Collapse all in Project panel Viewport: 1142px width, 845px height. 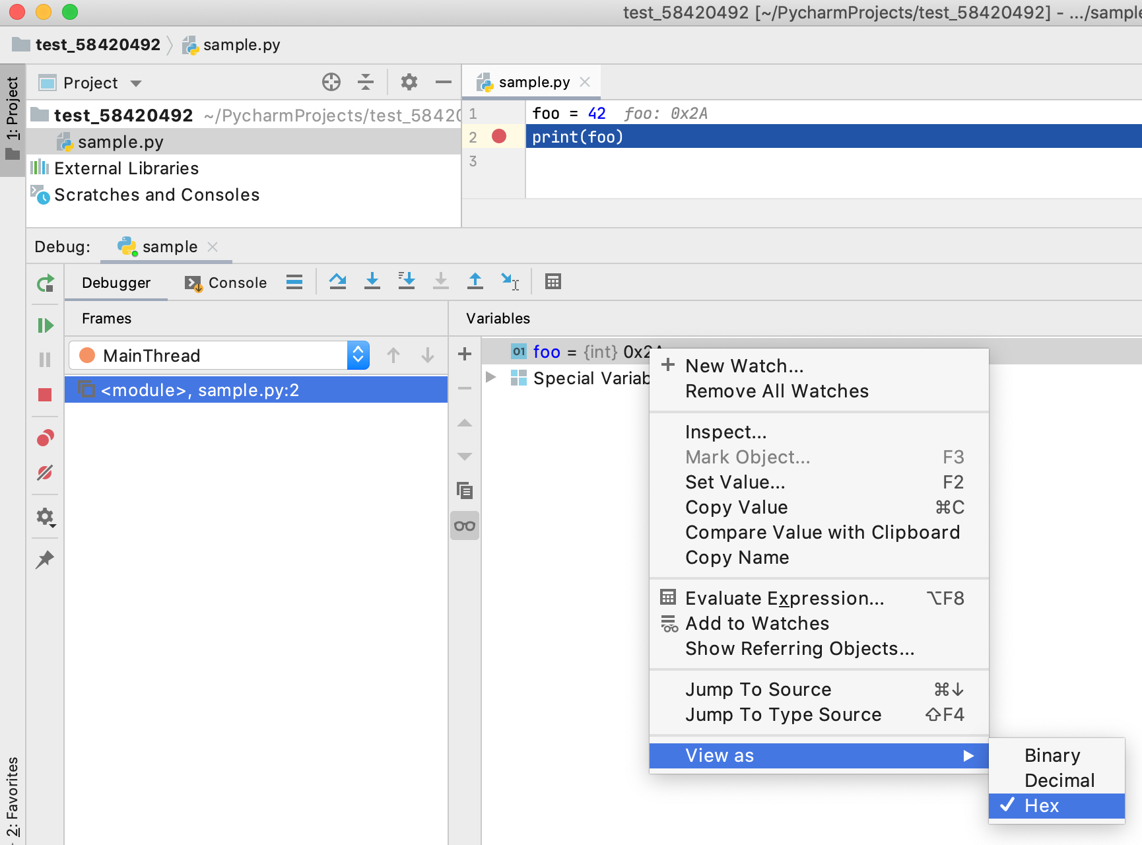(x=366, y=82)
